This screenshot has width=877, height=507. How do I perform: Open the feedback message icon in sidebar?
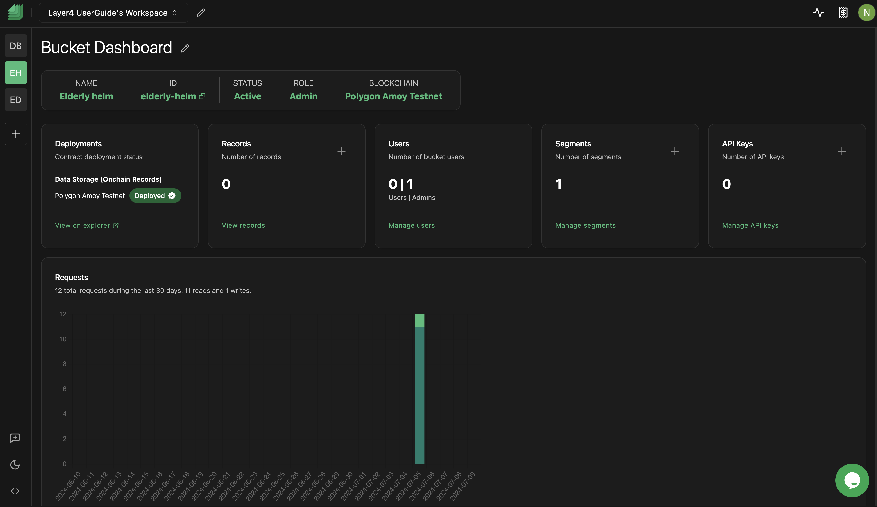coord(15,438)
